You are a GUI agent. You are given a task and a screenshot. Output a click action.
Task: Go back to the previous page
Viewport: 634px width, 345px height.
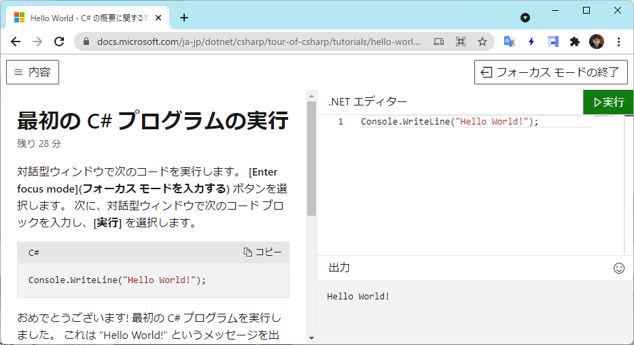(16, 42)
